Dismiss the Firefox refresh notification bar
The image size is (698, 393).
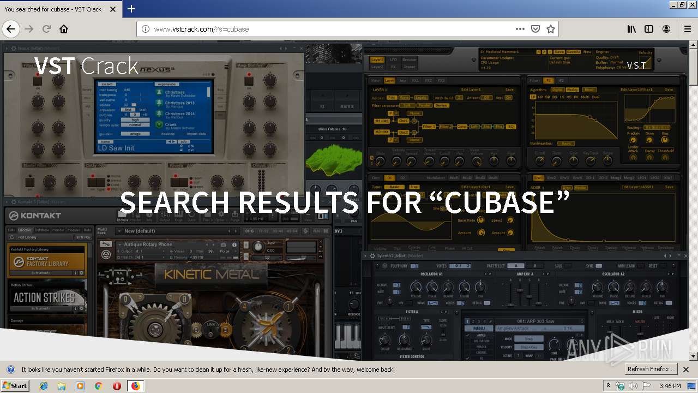686,370
